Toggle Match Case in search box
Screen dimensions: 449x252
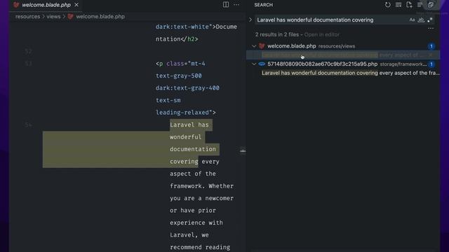point(412,20)
